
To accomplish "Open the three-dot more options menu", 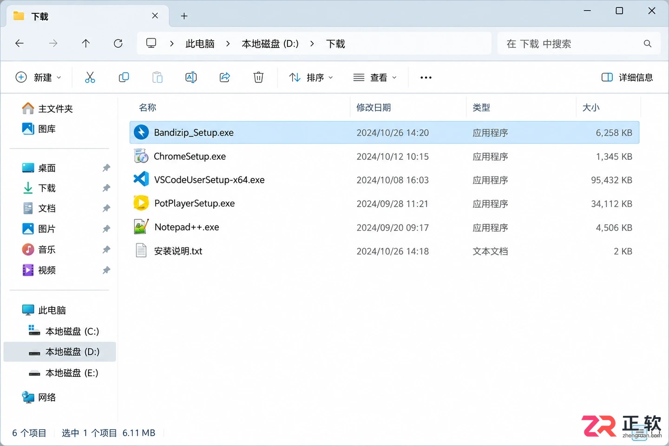I will 426,78.
